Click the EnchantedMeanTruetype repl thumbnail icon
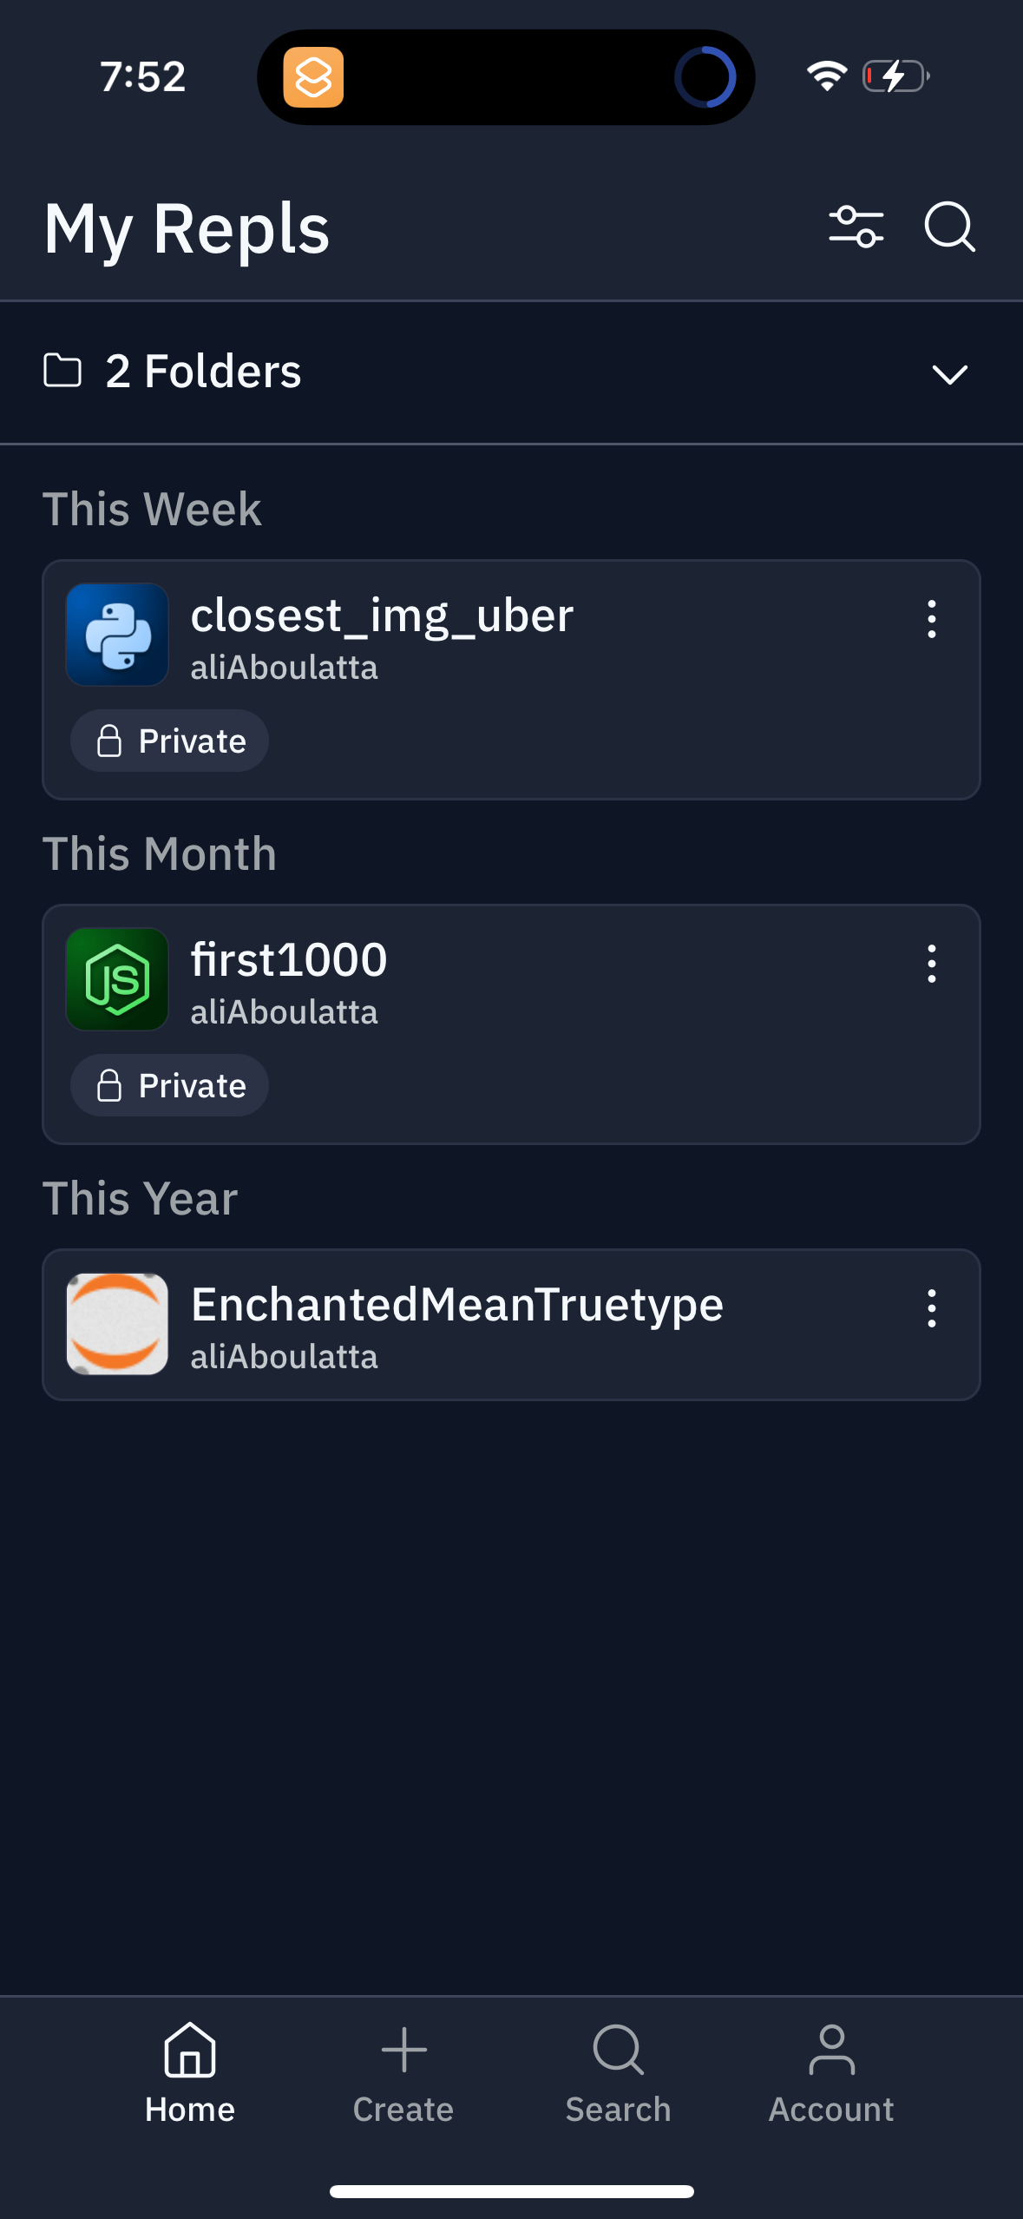1023x2219 pixels. (x=117, y=1324)
